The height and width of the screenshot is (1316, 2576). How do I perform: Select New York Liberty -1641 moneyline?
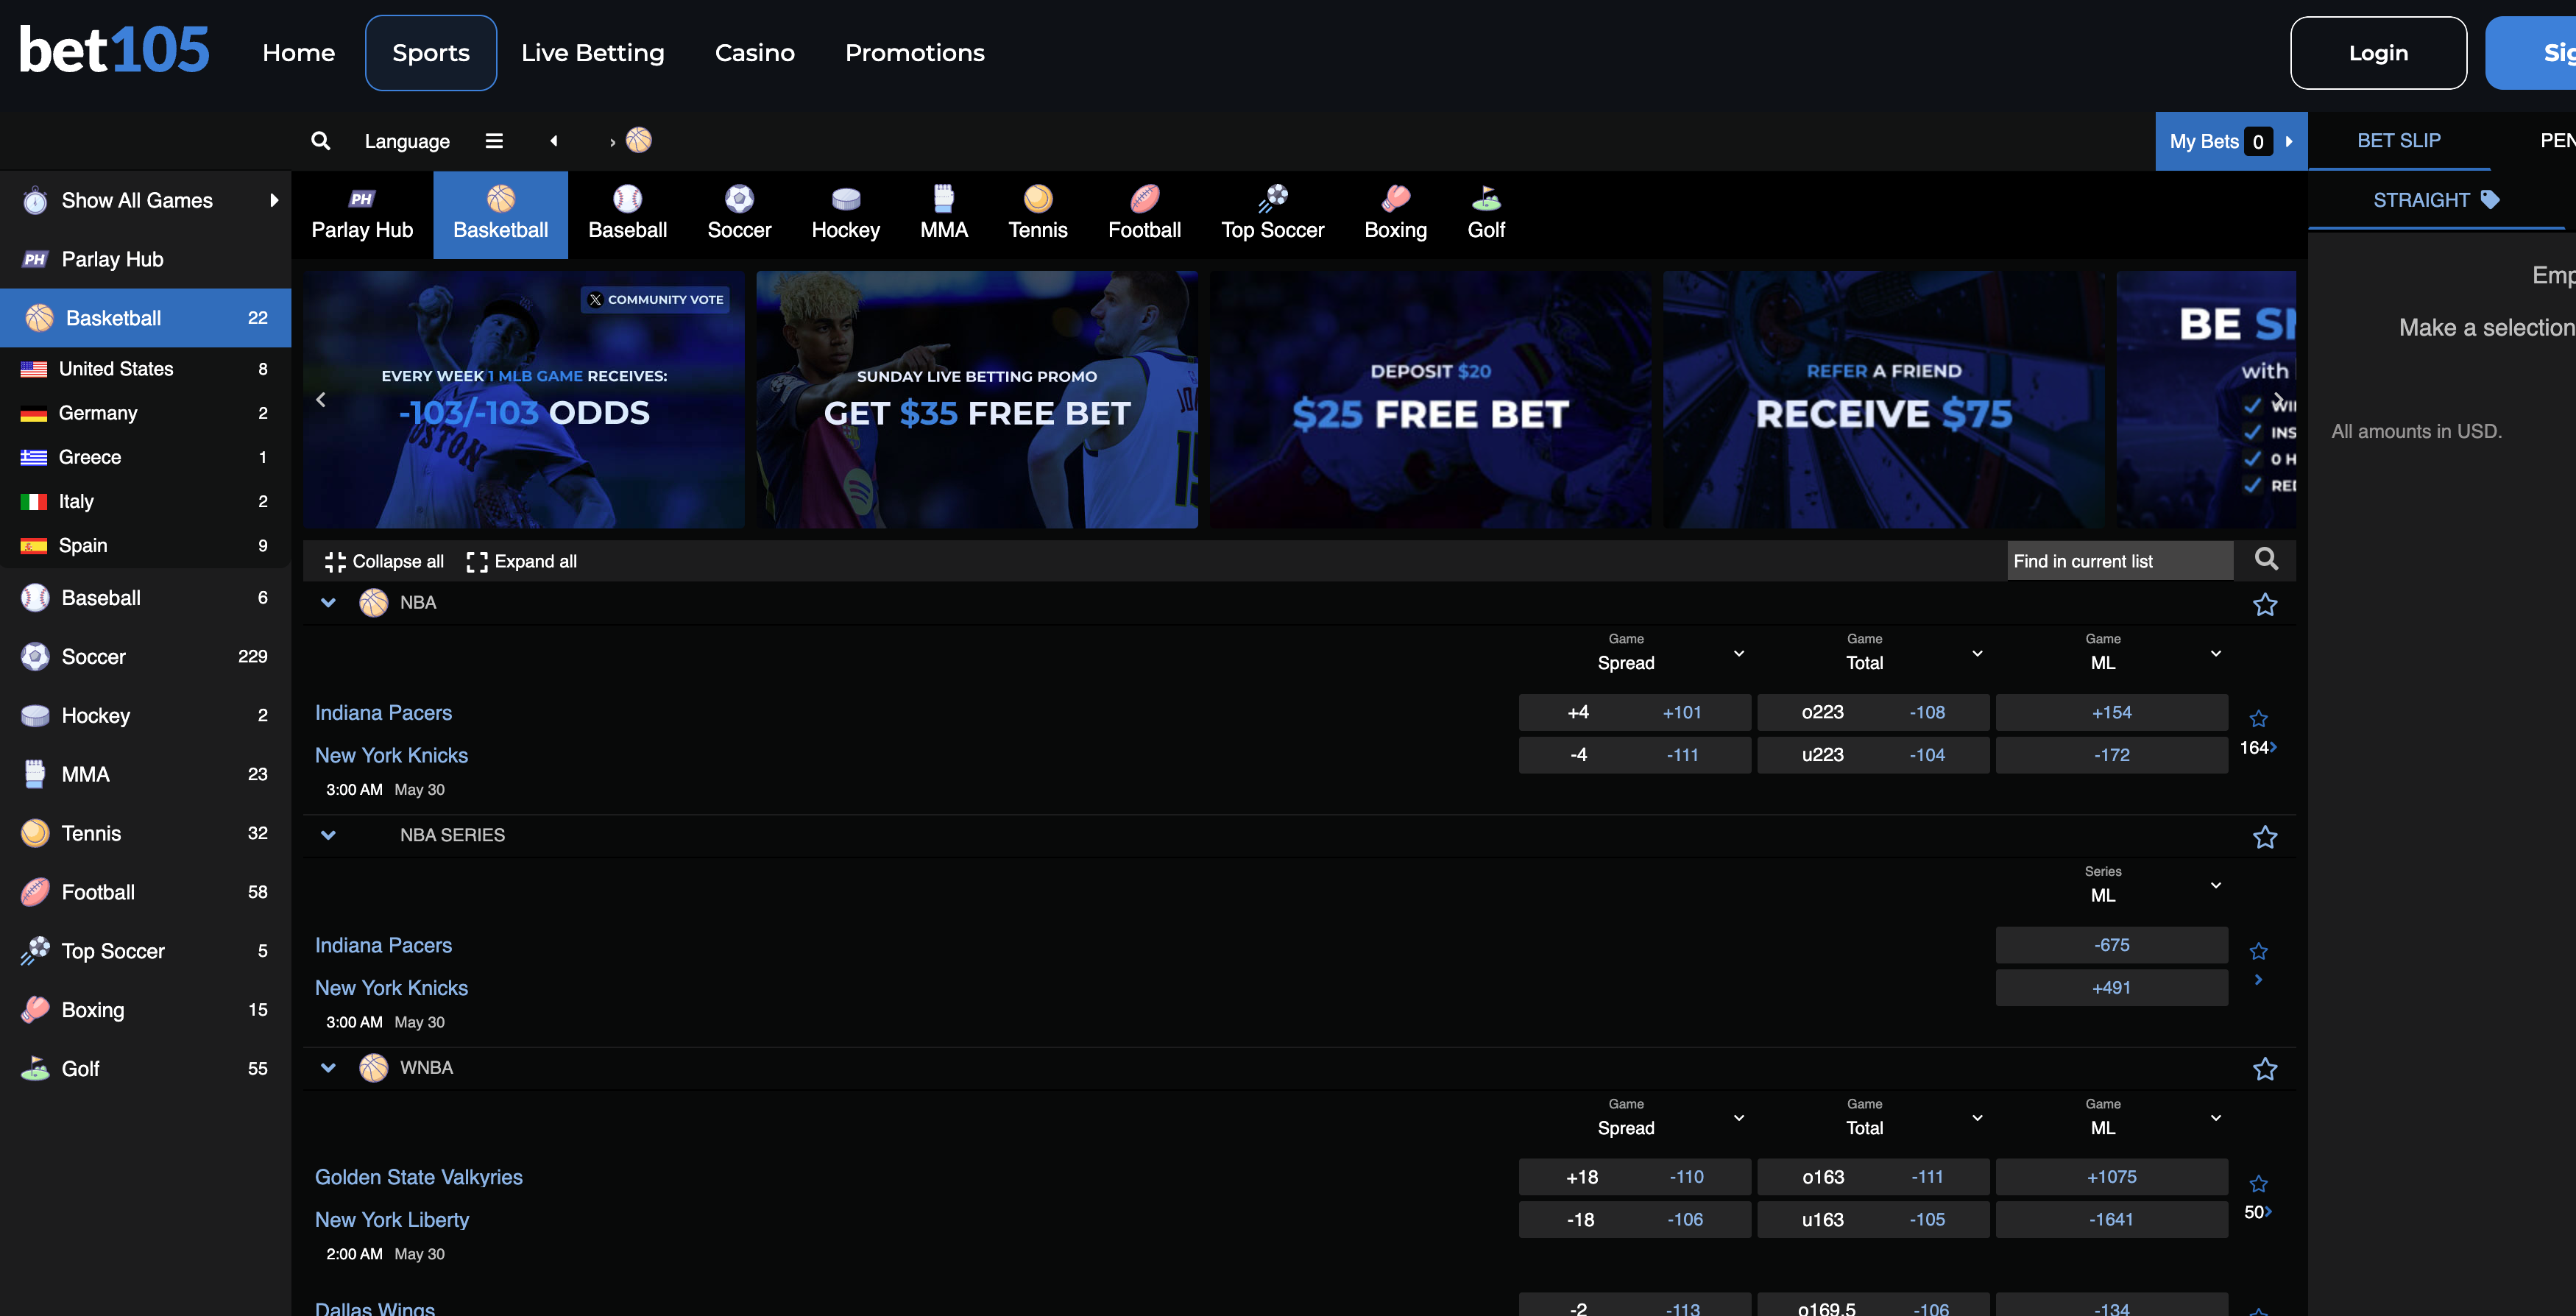[2111, 1220]
